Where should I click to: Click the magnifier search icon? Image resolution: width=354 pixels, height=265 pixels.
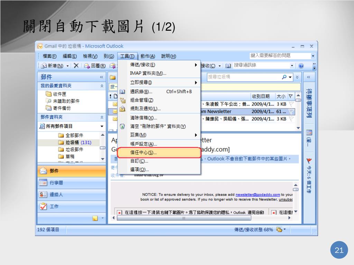pos(284,77)
